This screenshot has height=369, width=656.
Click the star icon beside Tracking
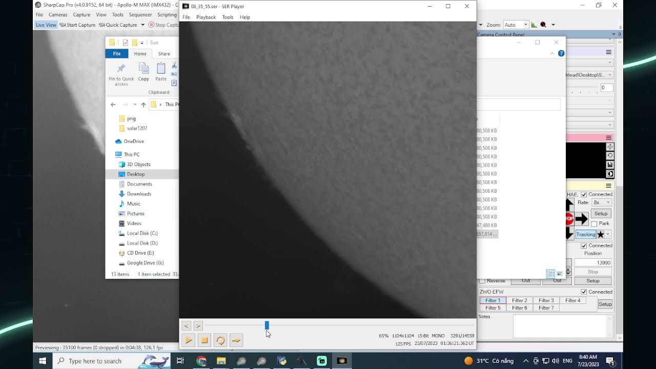pos(601,234)
